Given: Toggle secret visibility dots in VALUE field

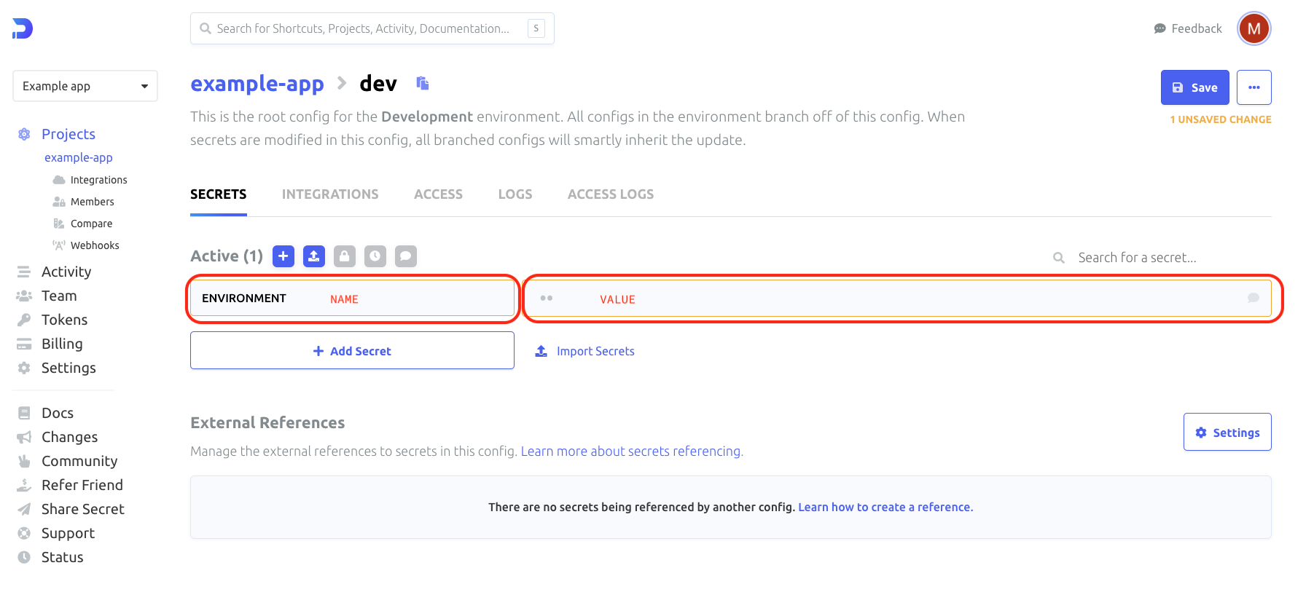Looking at the screenshot, I should (547, 298).
